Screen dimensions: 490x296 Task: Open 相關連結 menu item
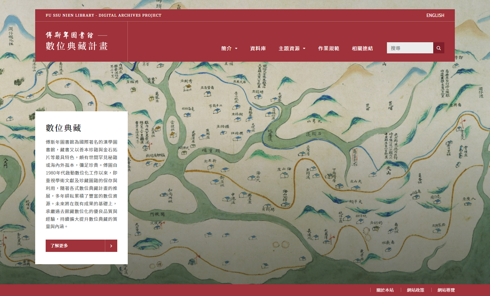pos(362,48)
